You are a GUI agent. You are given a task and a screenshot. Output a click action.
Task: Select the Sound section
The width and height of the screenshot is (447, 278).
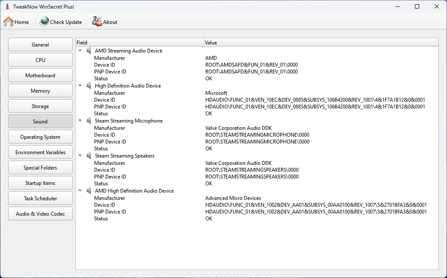(x=40, y=122)
